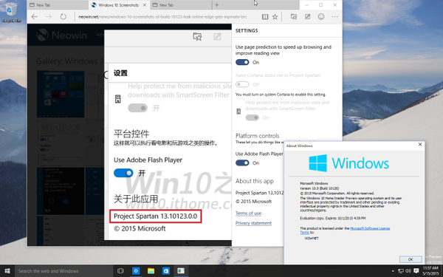Click OK in the About Windows dialog
443x277 pixels.
click(x=411, y=259)
